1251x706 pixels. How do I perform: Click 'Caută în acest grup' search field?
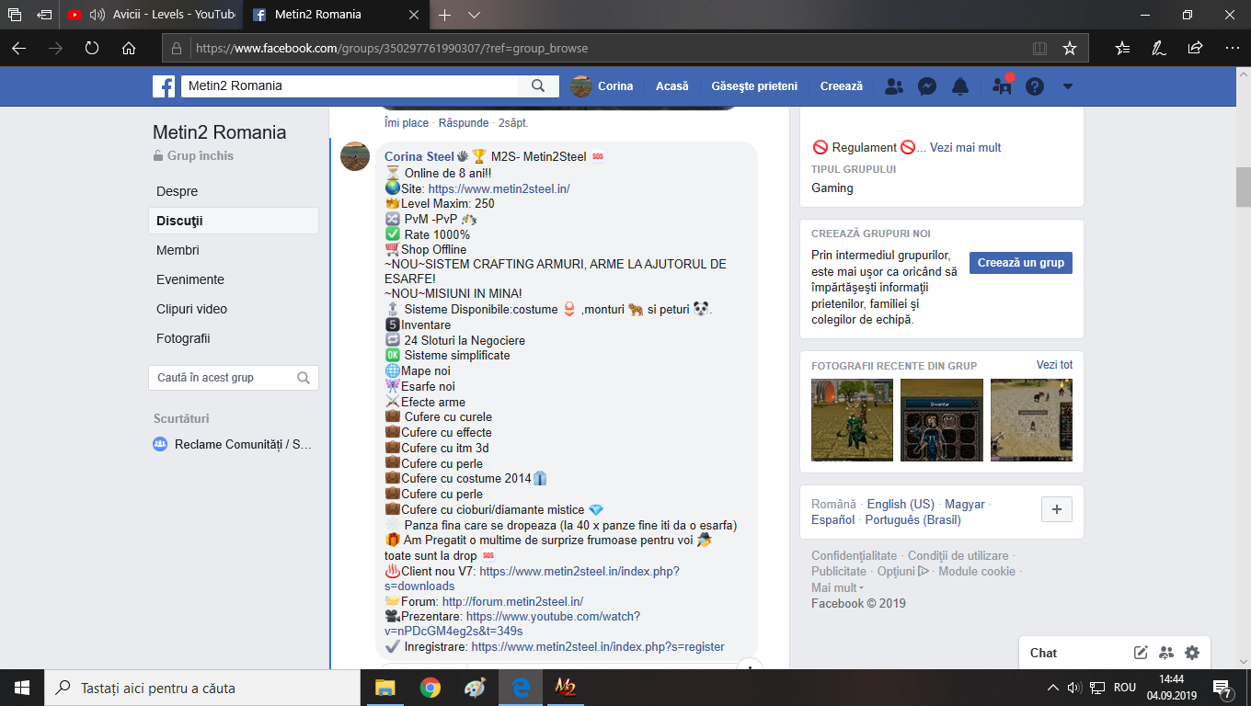[234, 378]
